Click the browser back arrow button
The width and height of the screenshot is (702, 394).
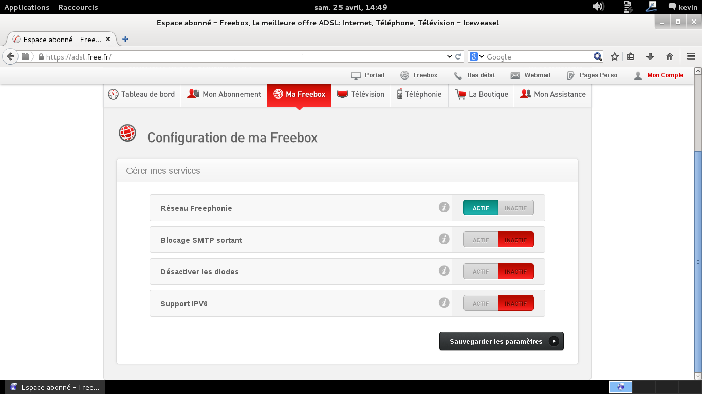(x=10, y=56)
